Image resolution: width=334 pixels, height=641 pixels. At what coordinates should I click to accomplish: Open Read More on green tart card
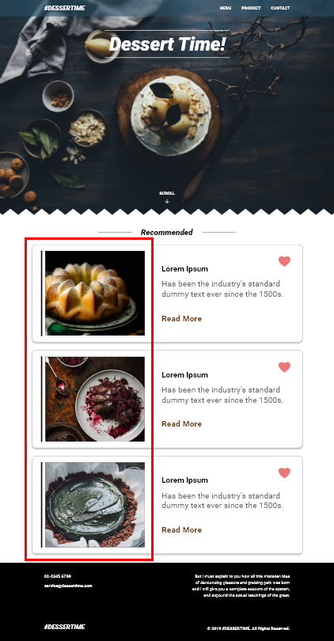tap(181, 529)
